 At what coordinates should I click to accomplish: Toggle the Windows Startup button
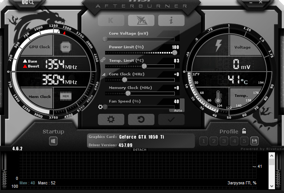coord(53,141)
